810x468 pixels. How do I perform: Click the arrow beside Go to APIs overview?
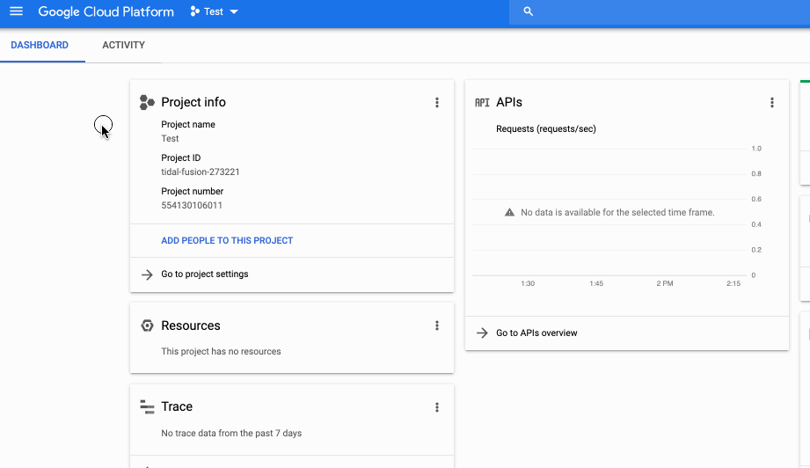[482, 333]
